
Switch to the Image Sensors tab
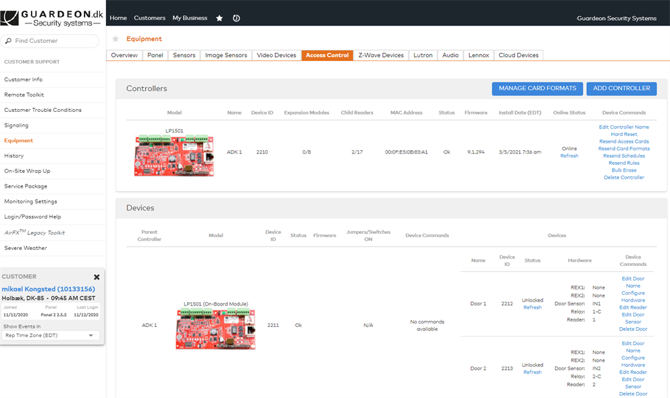click(226, 55)
